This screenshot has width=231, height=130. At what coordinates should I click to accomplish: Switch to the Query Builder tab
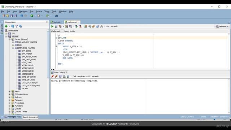click(70, 31)
